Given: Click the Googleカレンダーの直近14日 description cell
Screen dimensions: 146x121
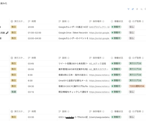Looking at the screenshot, I should click(x=73, y=27).
